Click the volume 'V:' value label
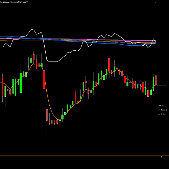 pyautogui.click(x=163, y=110)
